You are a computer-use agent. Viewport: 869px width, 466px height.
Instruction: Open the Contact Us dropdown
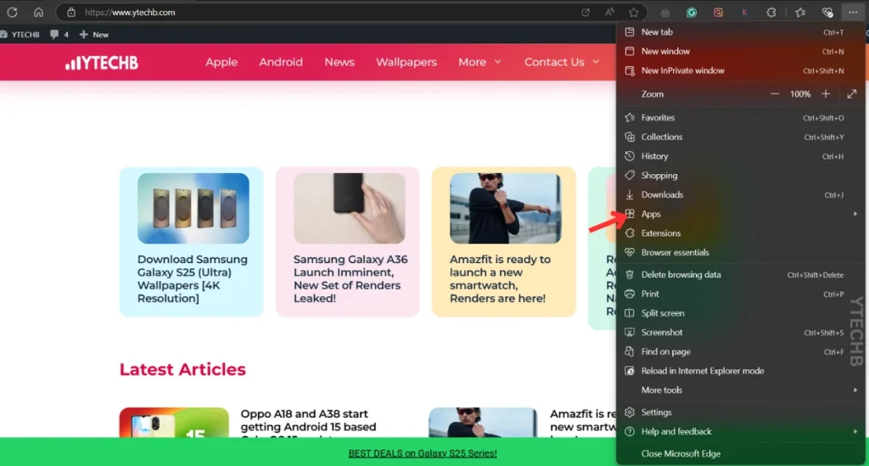[x=562, y=62]
